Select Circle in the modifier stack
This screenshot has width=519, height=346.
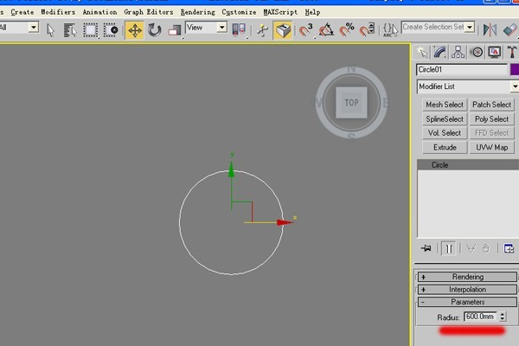tap(468, 165)
